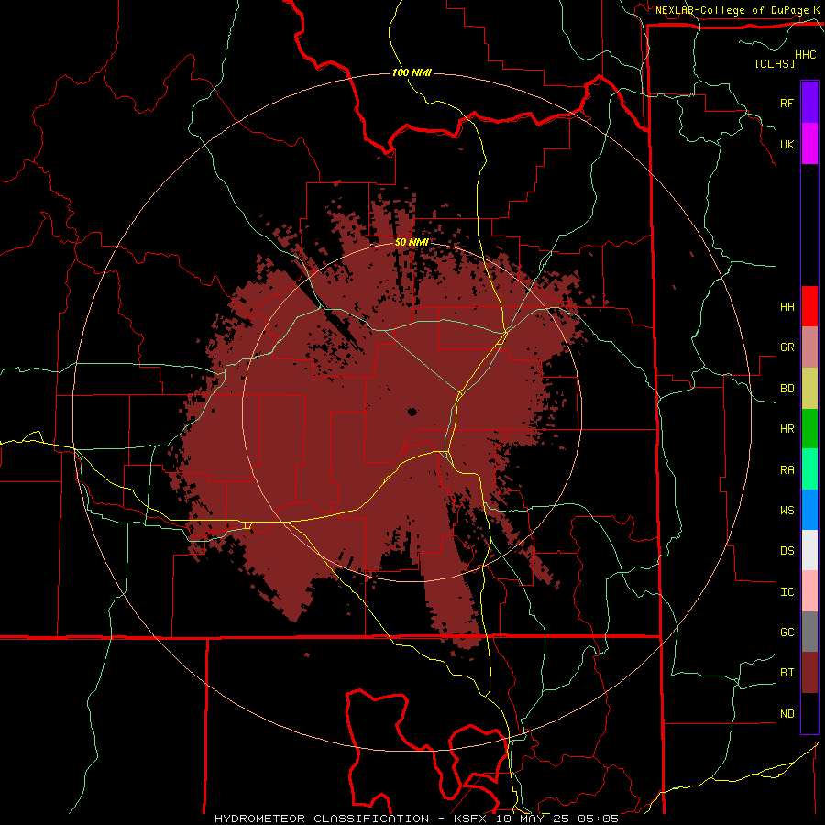
Task: Click the HYDROMETEOR CLASSIFICATION title text
Action: (x=322, y=819)
